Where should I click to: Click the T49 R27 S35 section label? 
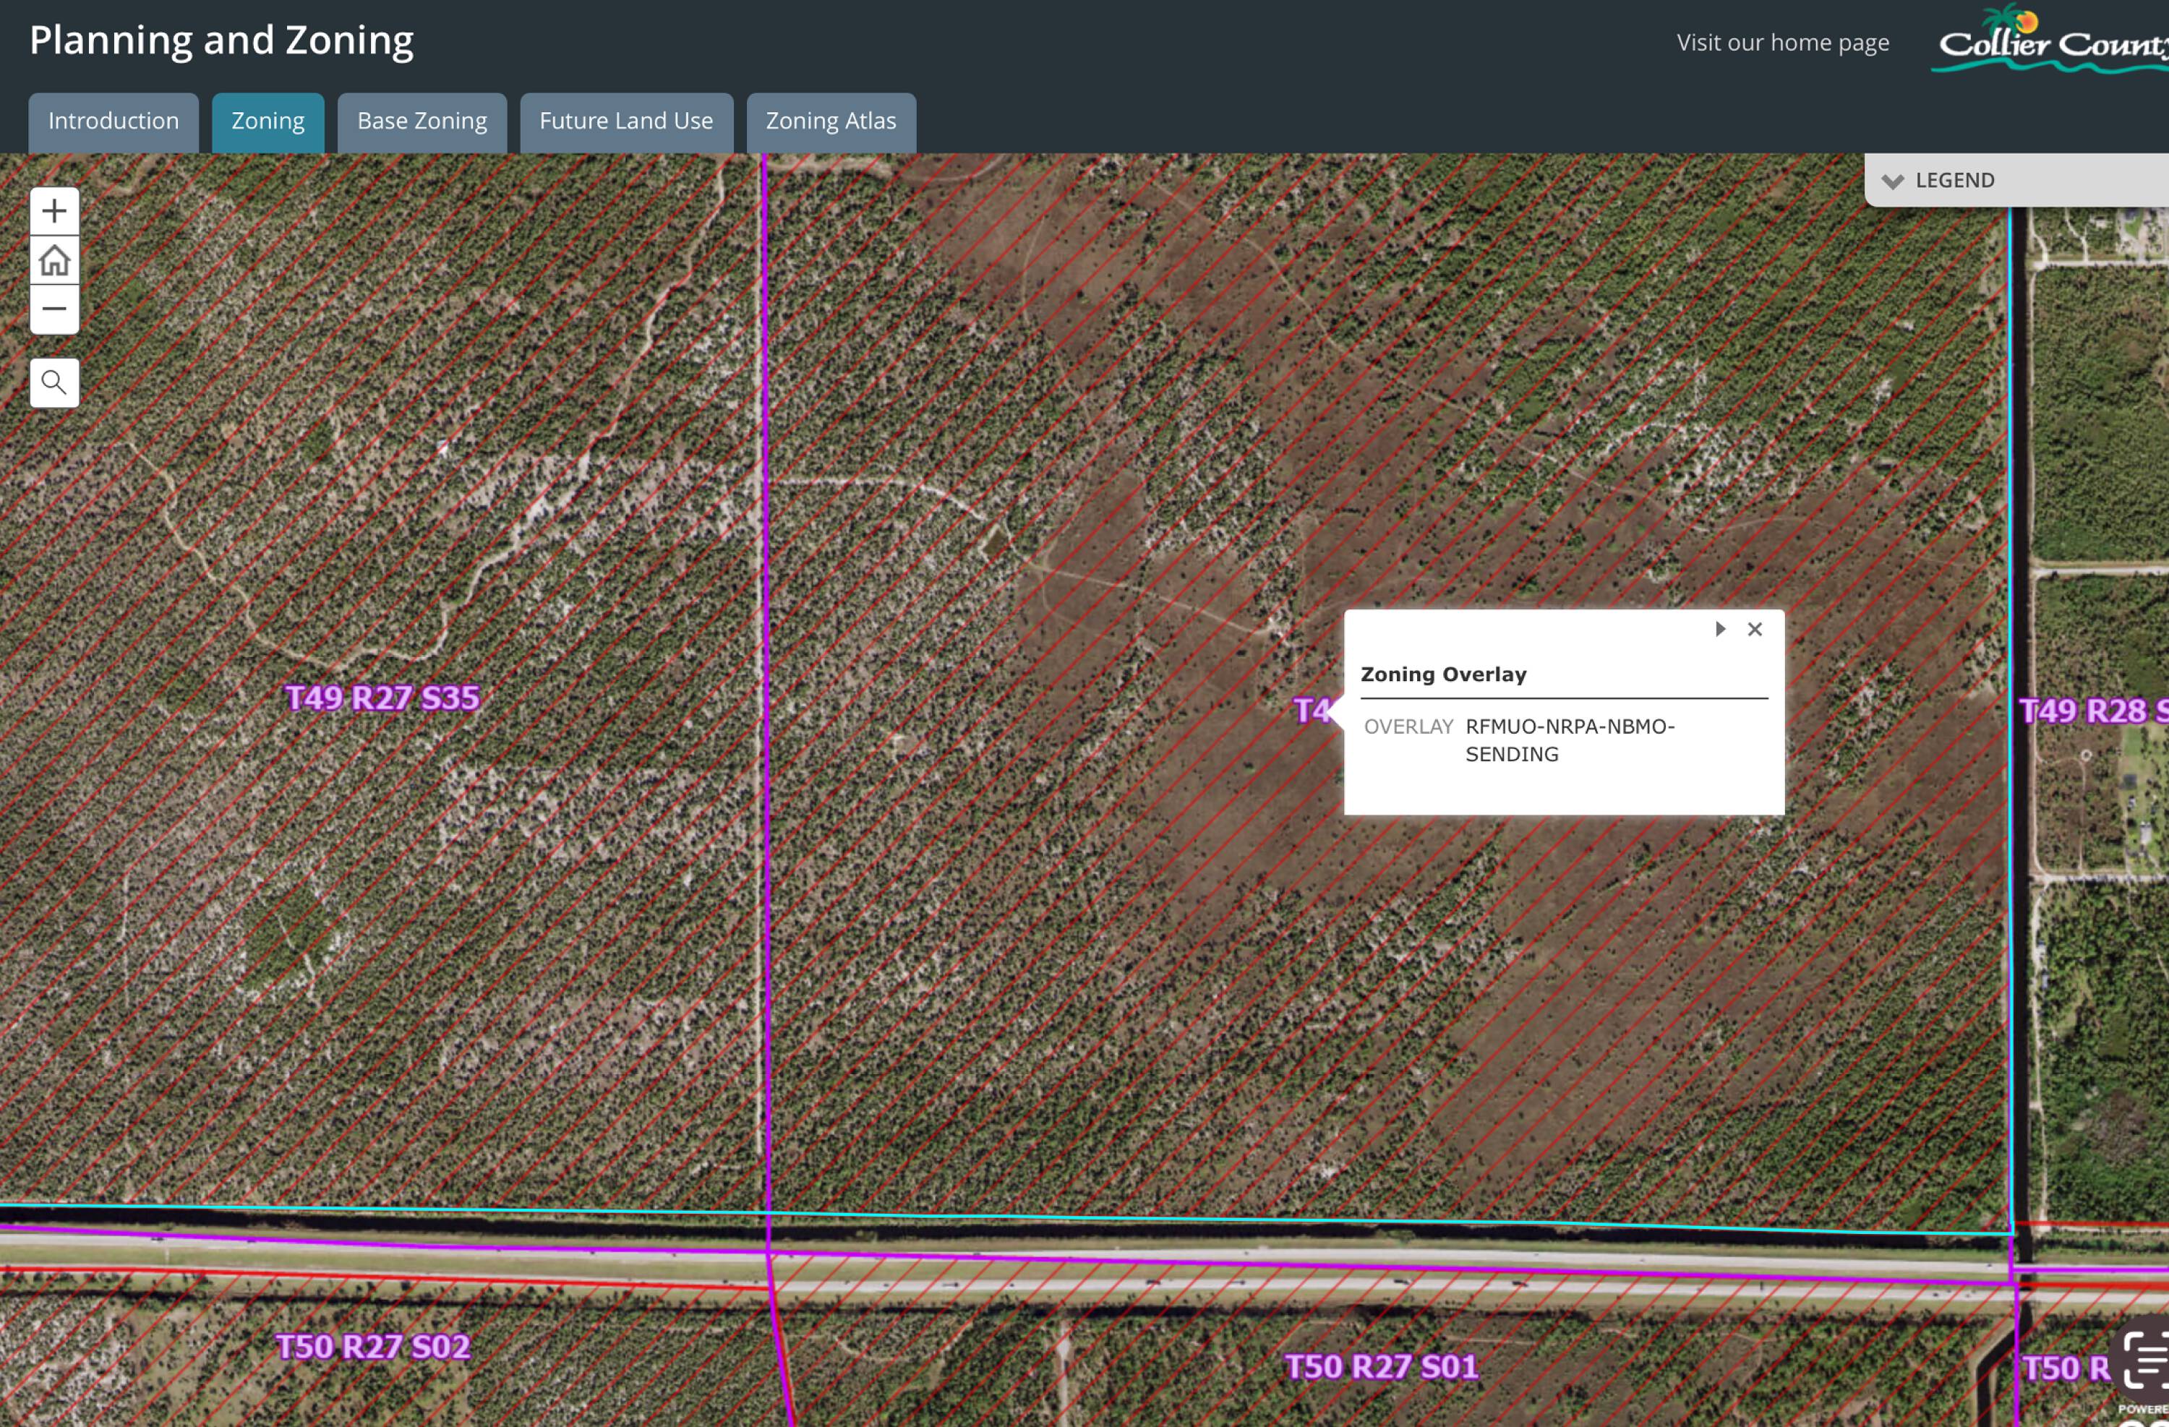[x=382, y=698]
